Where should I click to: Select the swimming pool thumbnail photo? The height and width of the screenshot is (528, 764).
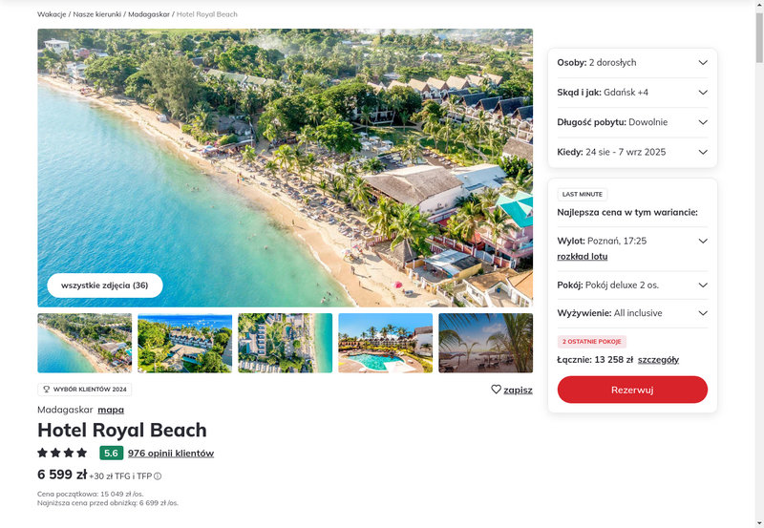tap(386, 343)
